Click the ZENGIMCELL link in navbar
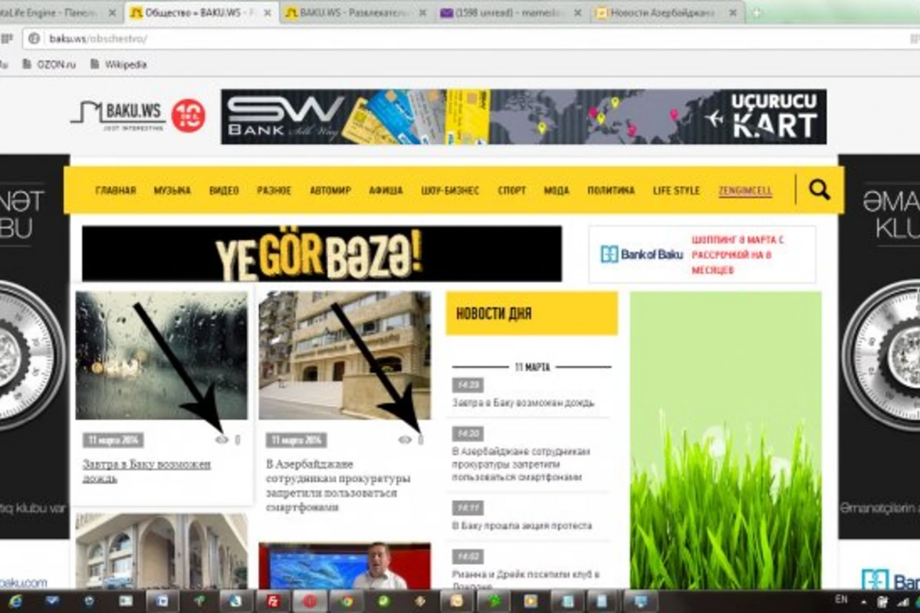The height and width of the screenshot is (613, 920). [x=746, y=190]
